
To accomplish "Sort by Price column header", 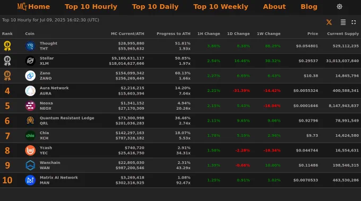I will pyautogui.click(x=313, y=33).
